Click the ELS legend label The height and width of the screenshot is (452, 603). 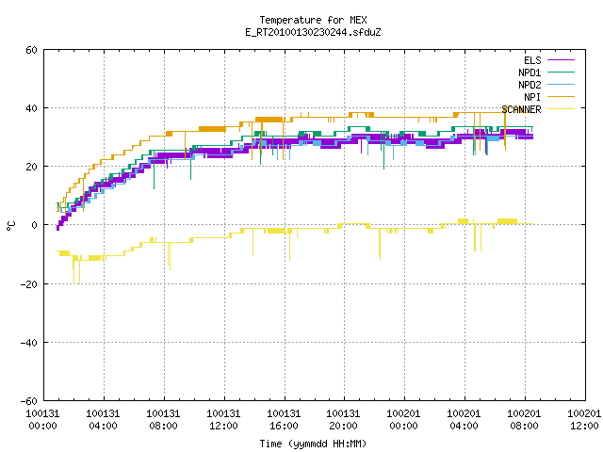pos(532,60)
